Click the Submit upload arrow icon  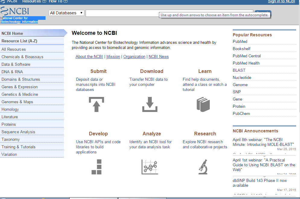point(96,104)
